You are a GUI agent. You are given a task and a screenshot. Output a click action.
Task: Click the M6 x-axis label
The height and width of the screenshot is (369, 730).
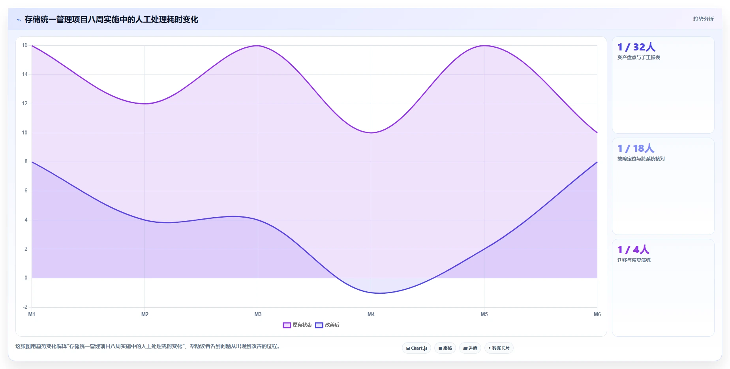(x=597, y=314)
